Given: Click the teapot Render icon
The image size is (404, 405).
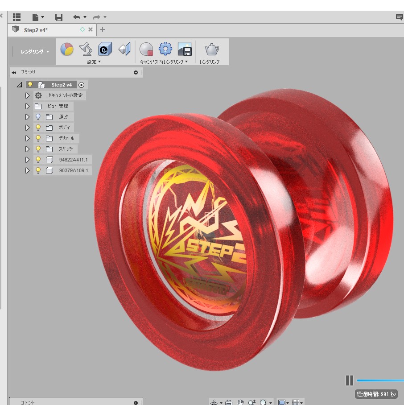Looking at the screenshot, I should tap(211, 49).
